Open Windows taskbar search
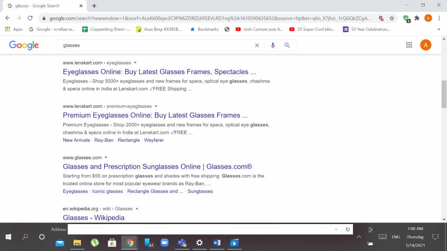Screen dimensions: 447x251 pos(25,237)
